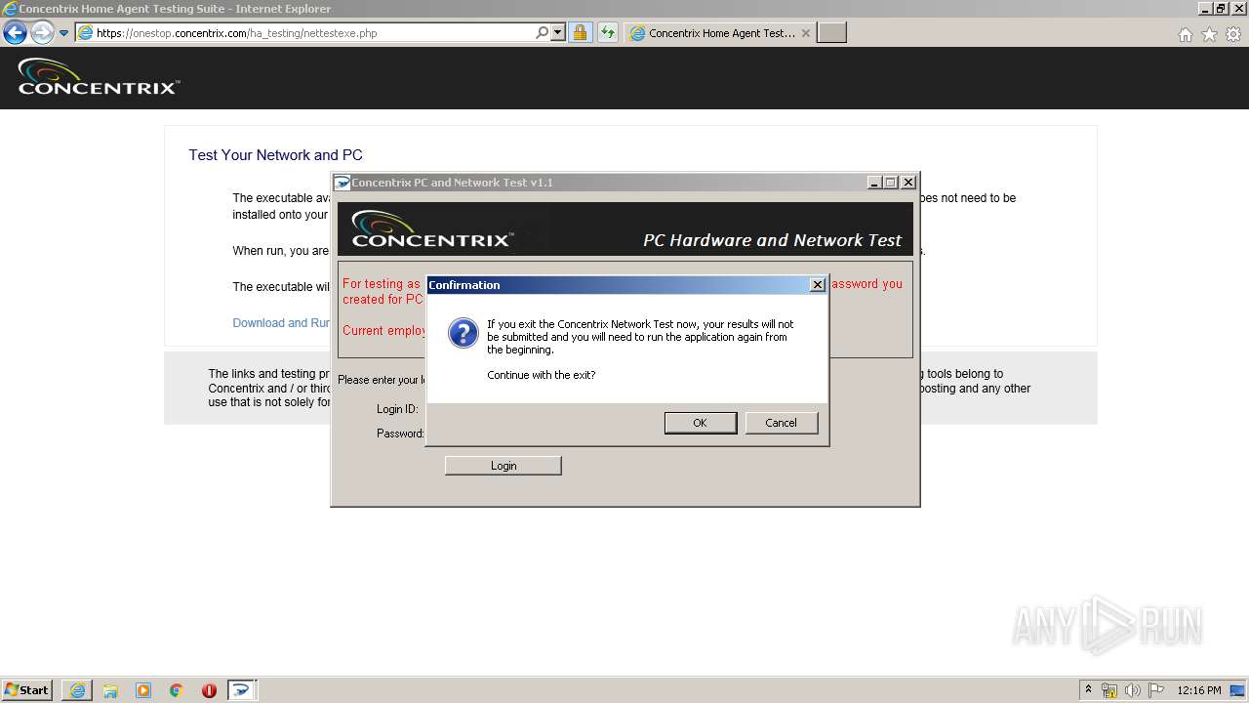
Task: Maximize the Concentrix PC and Network Test window
Action: [x=891, y=183]
